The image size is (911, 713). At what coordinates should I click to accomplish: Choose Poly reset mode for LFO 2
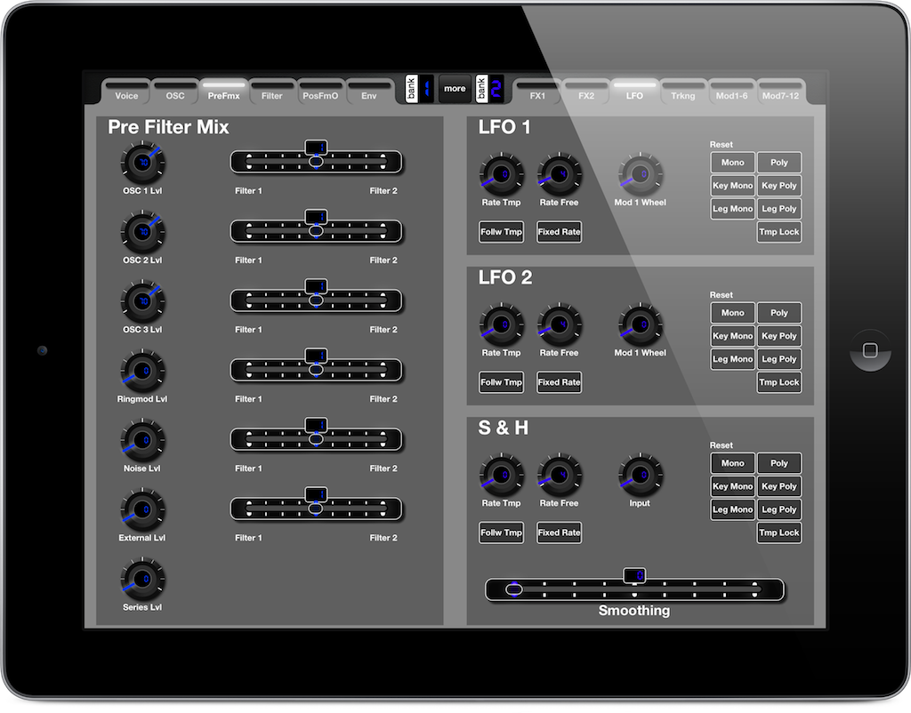coord(778,312)
